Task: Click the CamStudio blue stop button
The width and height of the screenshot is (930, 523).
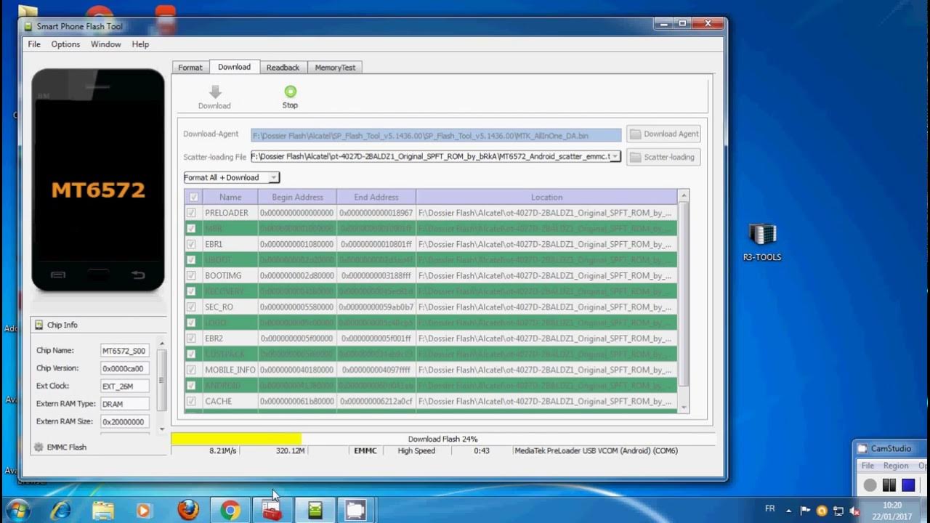Action: pyautogui.click(x=908, y=485)
